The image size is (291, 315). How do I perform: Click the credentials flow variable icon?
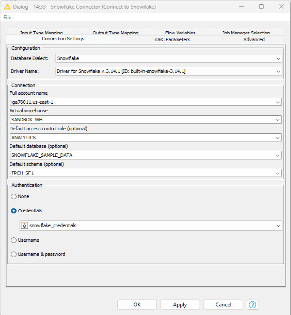[24, 225]
